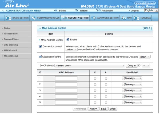Click the Forwarding Rules tab icon
160x114 pixels.
pyautogui.click(x=34, y=18)
